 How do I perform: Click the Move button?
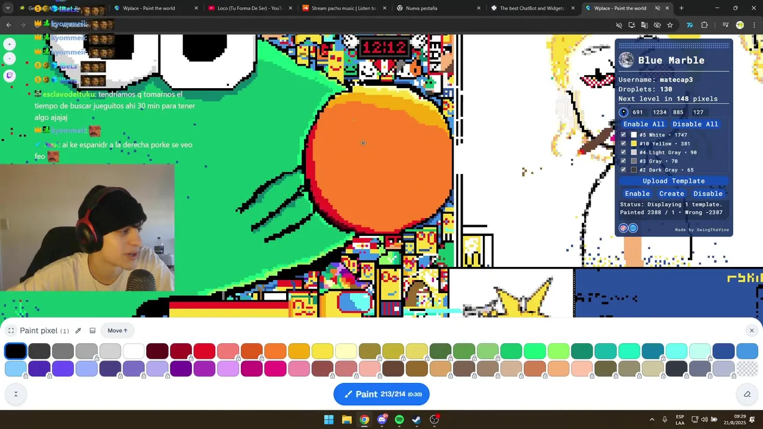[x=117, y=331]
